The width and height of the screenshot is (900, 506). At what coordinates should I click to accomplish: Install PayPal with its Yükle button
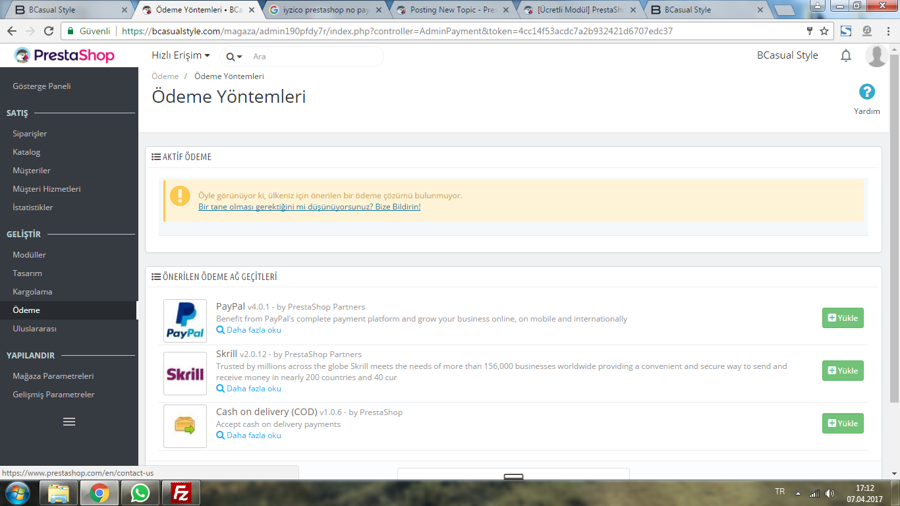coord(843,318)
